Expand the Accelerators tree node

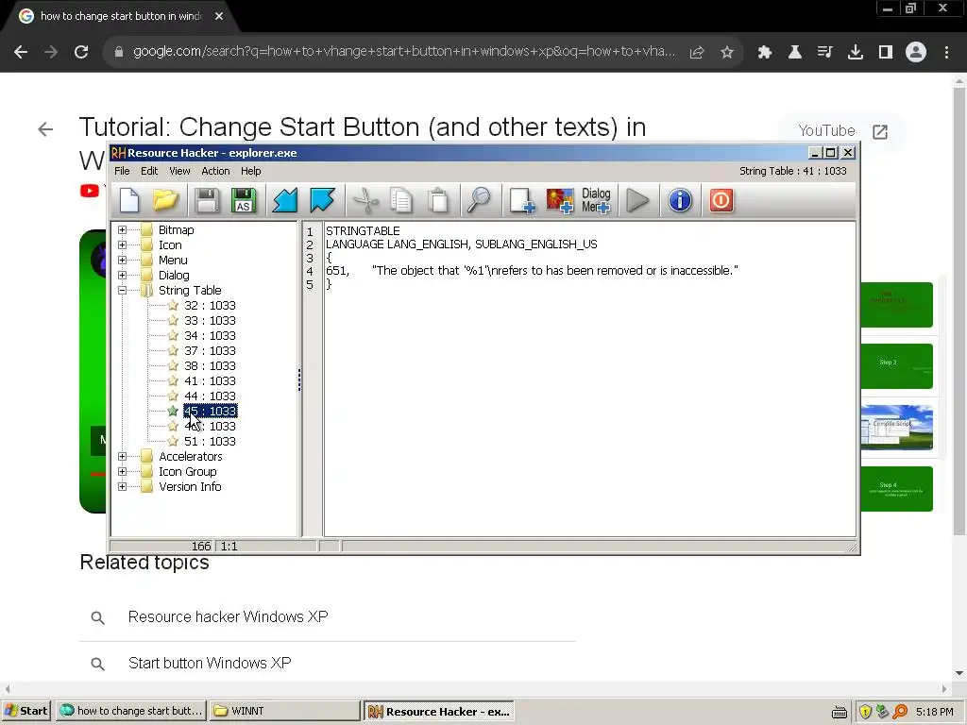click(122, 457)
